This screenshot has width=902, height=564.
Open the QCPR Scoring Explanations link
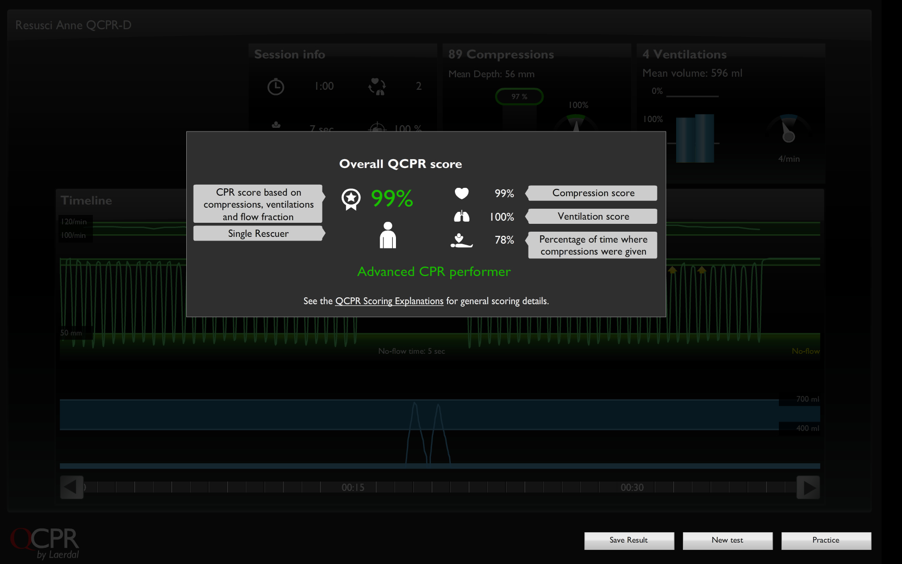(x=389, y=301)
